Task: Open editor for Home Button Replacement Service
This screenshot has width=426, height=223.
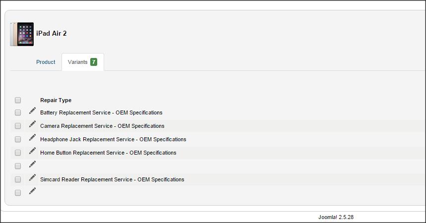Action: tap(32, 151)
